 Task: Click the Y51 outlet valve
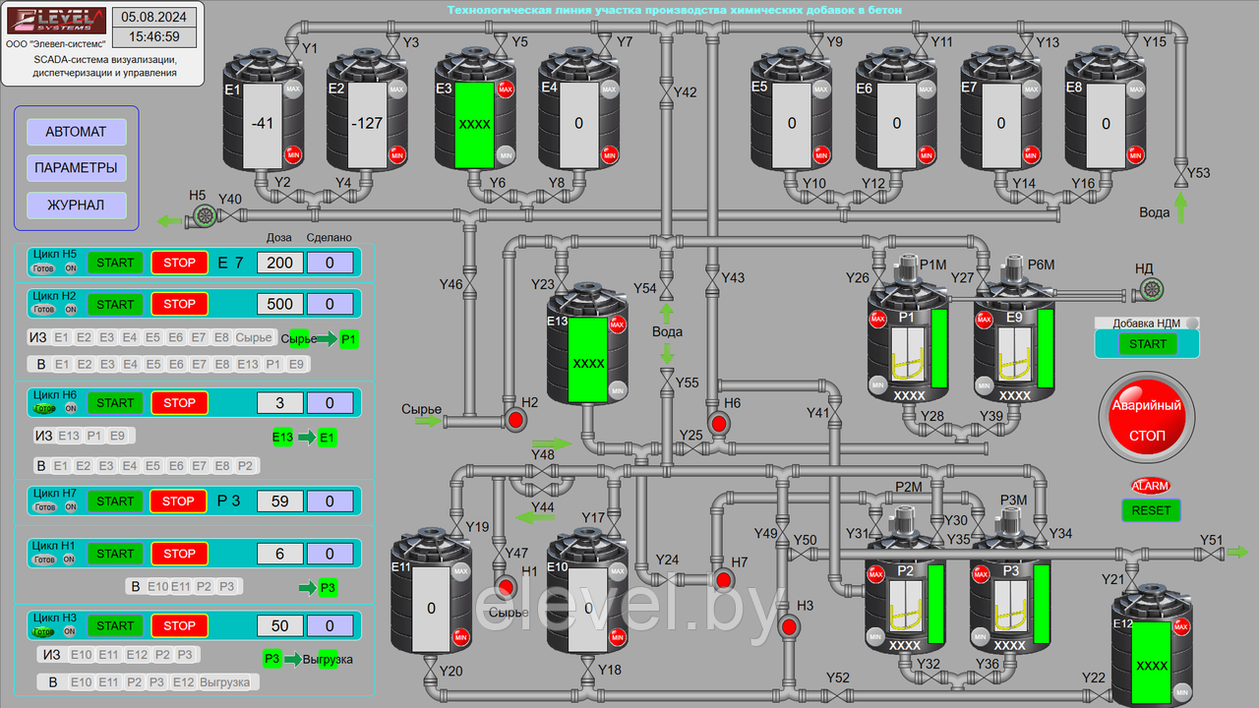click(x=1210, y=553)
